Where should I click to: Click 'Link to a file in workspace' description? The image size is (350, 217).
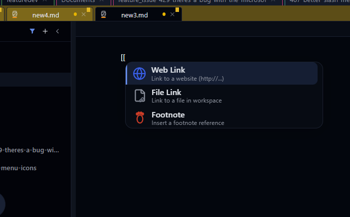coord(186,101)
